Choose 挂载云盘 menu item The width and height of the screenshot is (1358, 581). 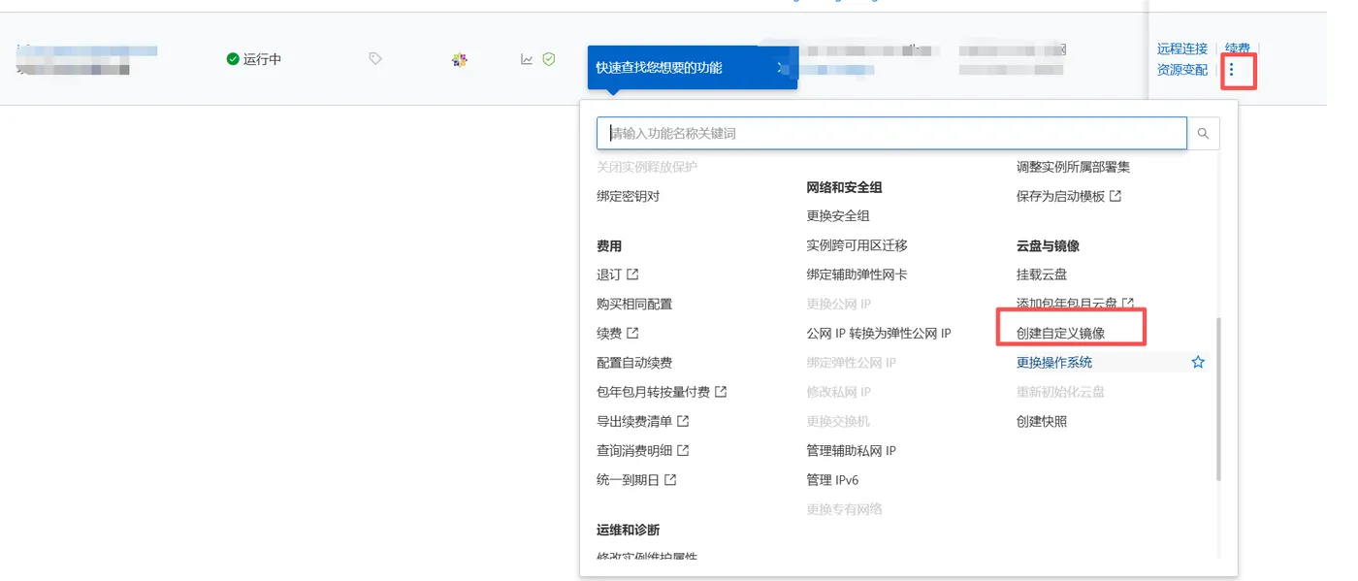pos(1042,274)
